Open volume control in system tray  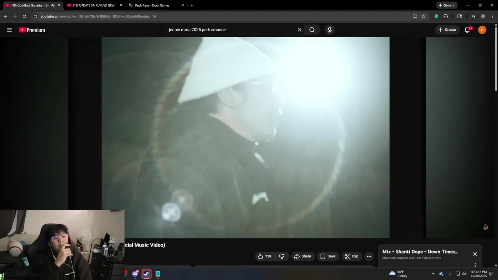(x=464, y=274)
